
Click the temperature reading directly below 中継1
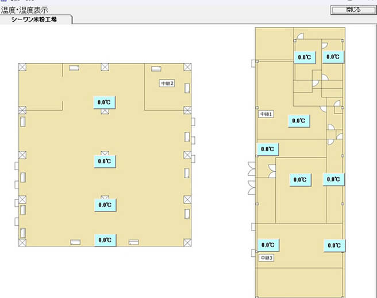(x=267, y=149)
